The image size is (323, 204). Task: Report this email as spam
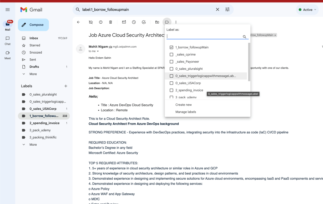(101, 22)
